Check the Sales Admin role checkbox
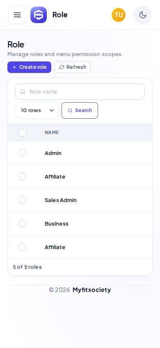Viewport: 160px width, 348px height. tap(23, 200)
